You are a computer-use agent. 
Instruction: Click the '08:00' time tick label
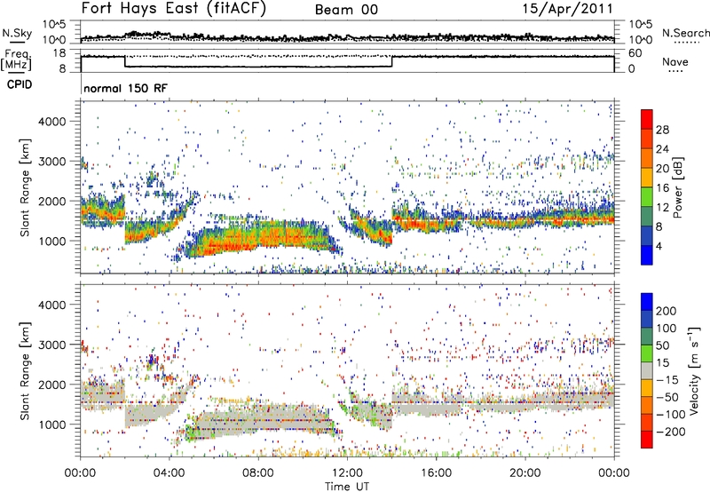(x=258, y=473)
